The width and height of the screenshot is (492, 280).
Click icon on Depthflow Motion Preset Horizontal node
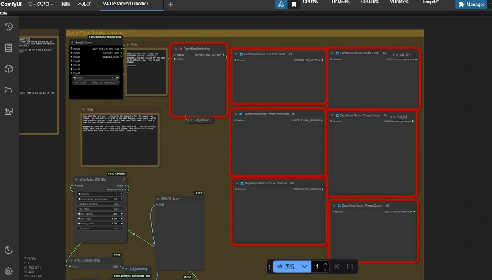[241, 114]
